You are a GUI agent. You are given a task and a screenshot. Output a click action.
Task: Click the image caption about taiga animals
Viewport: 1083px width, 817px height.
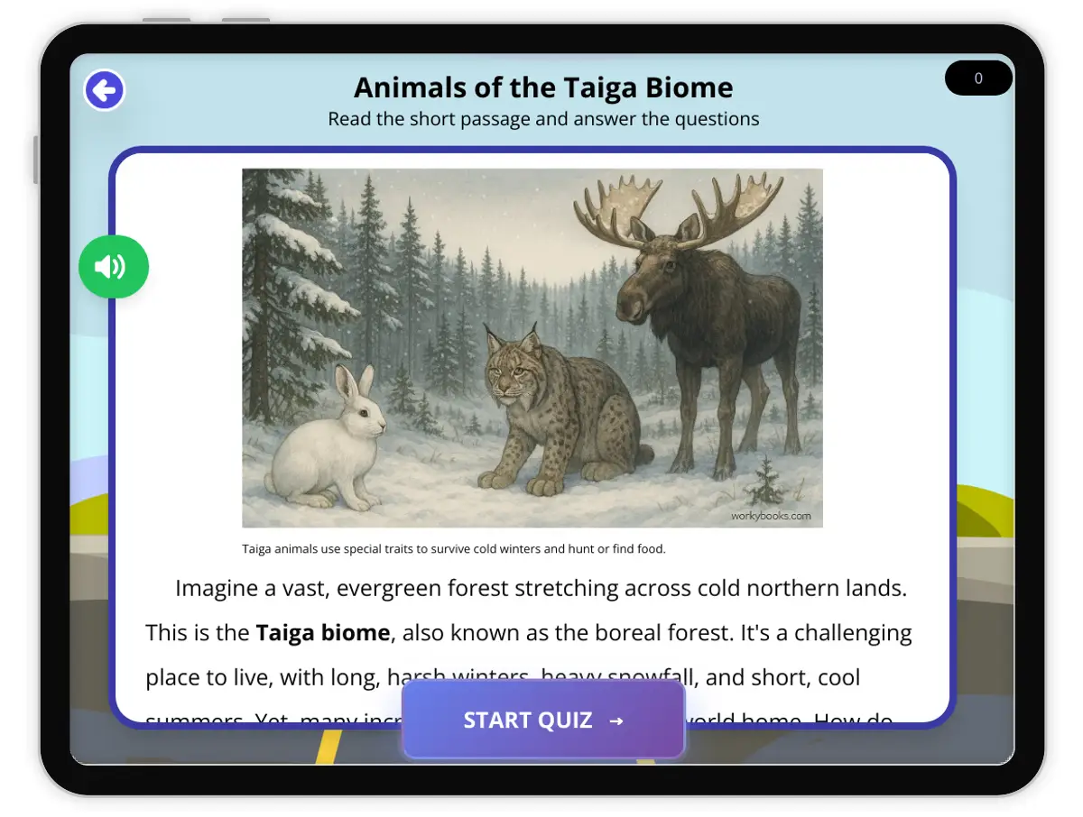[454, 548]
